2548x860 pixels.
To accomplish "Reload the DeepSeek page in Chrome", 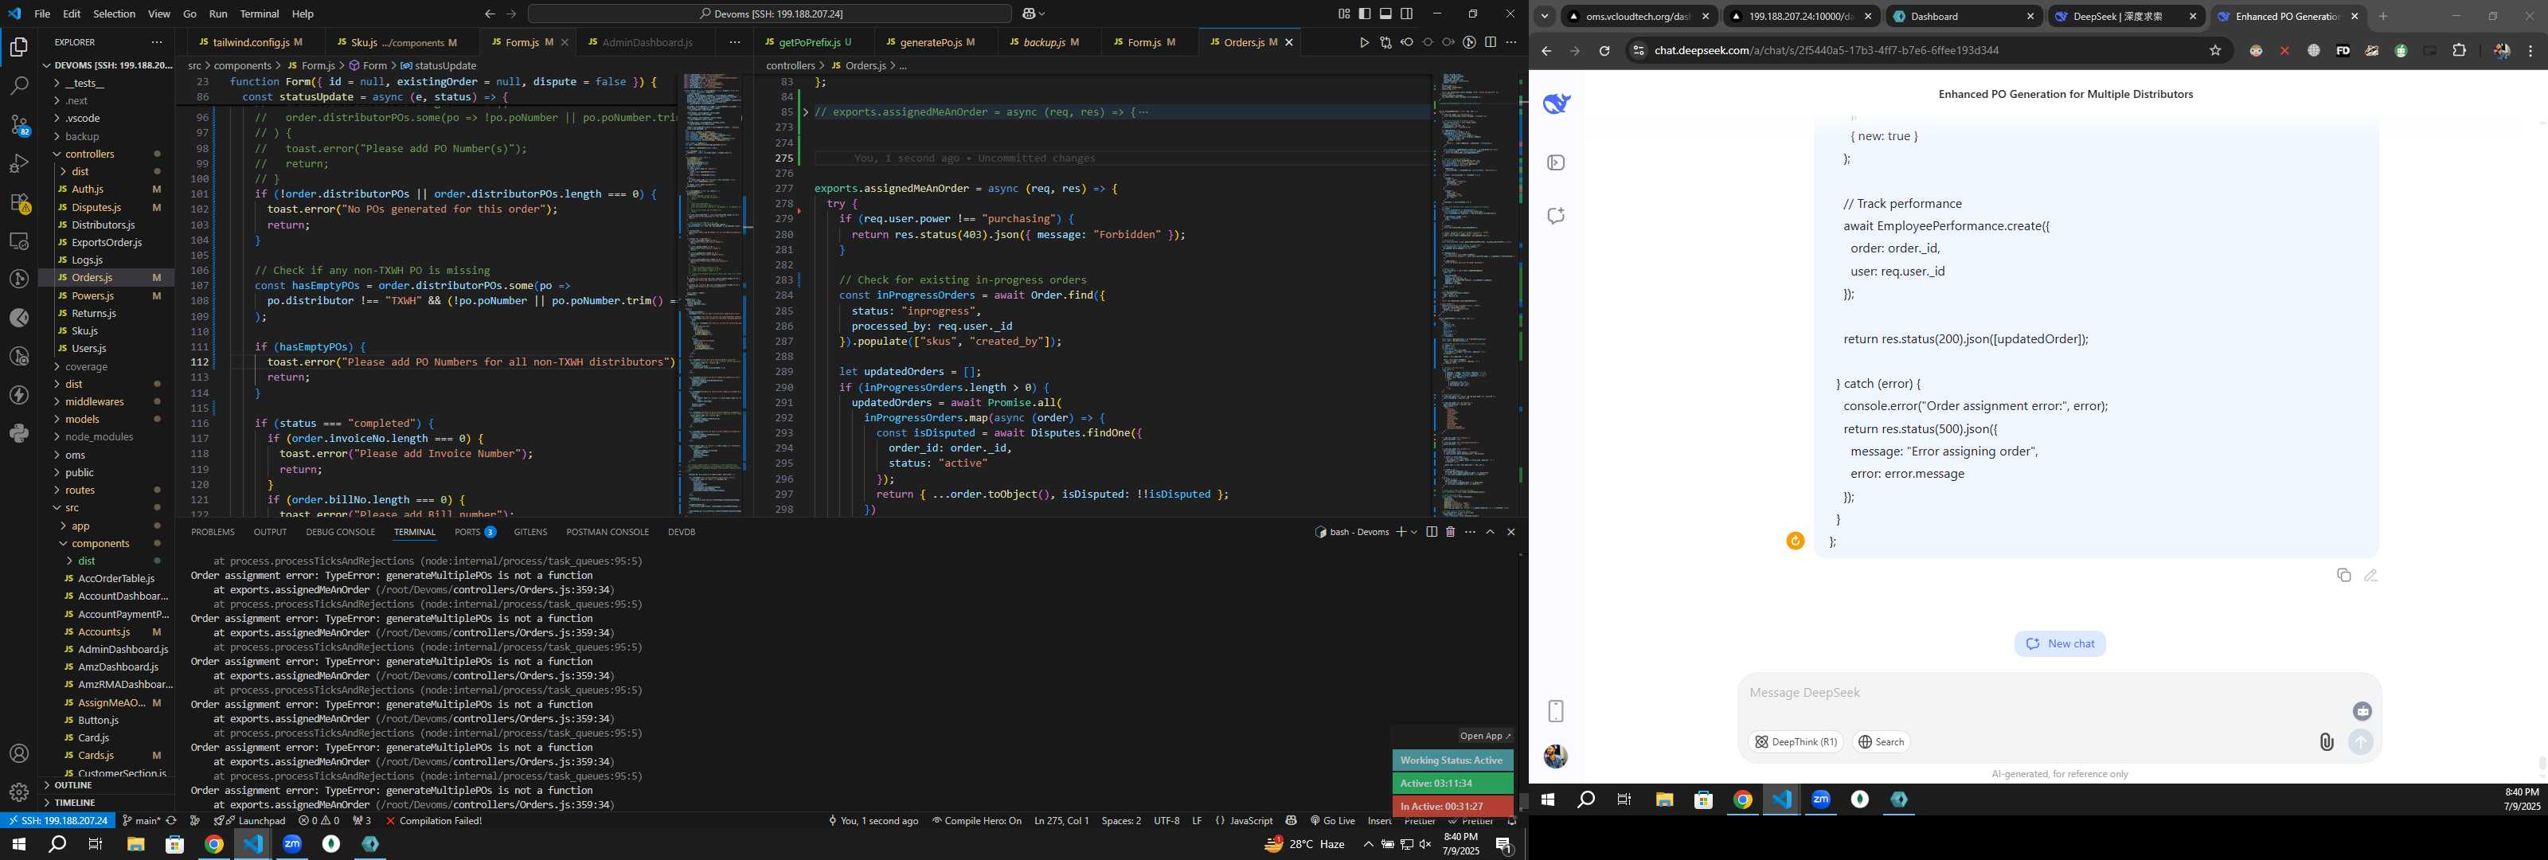I will (1604, 50).
